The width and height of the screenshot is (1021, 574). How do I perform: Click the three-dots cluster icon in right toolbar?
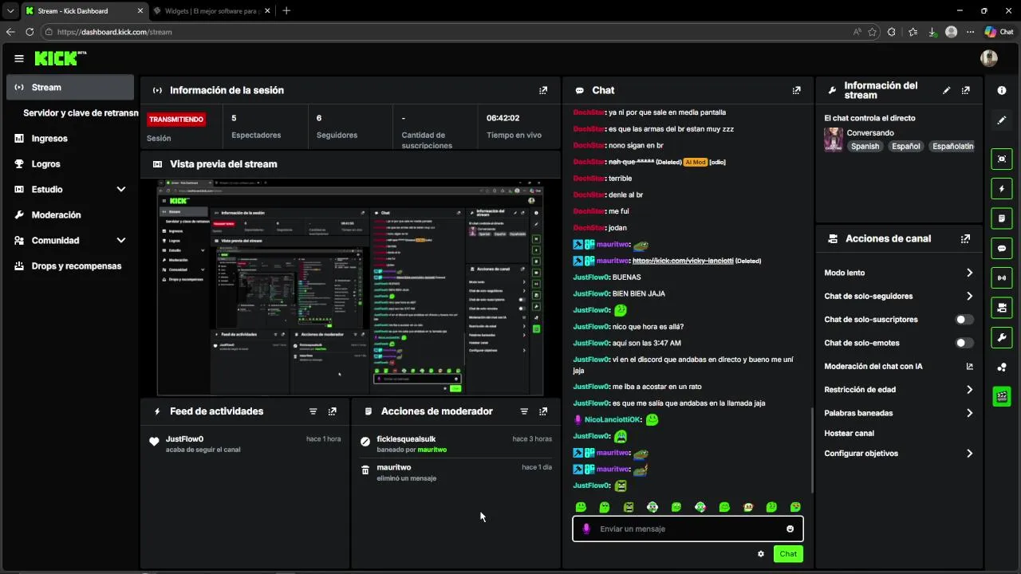pyautogui.click(x=1002, y=367)
